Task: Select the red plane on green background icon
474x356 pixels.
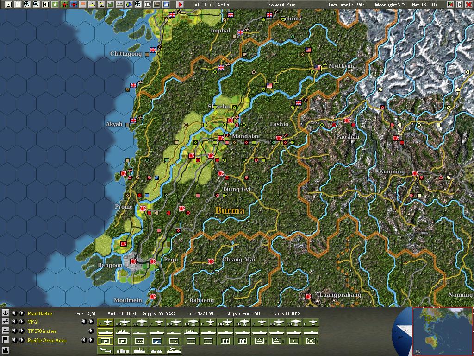Action: point(64,5)
